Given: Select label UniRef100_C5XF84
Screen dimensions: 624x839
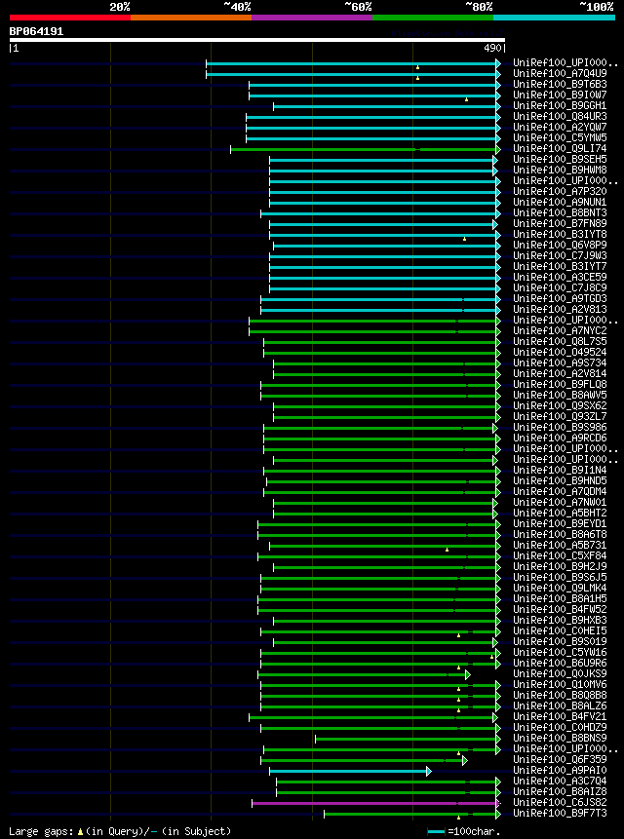Looking at the screenshot, I should (560, 555).
